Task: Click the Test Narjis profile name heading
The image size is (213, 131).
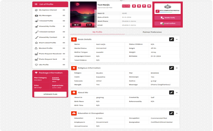Action: tap(103, 5)
